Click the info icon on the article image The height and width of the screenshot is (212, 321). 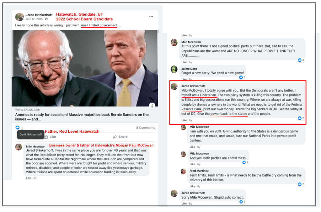point(152,106)
